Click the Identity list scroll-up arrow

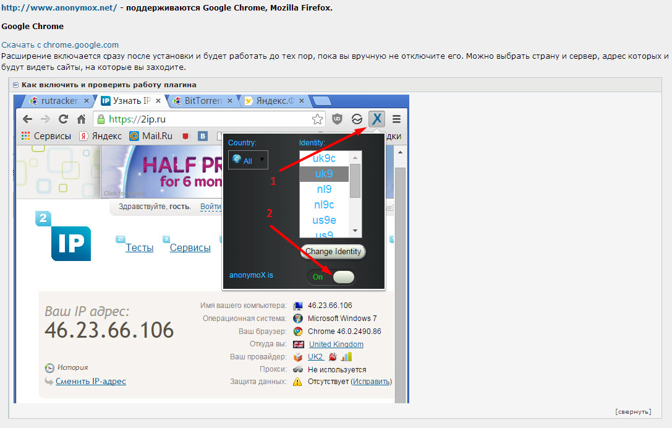pyautogui.click(x=355, y=157)
